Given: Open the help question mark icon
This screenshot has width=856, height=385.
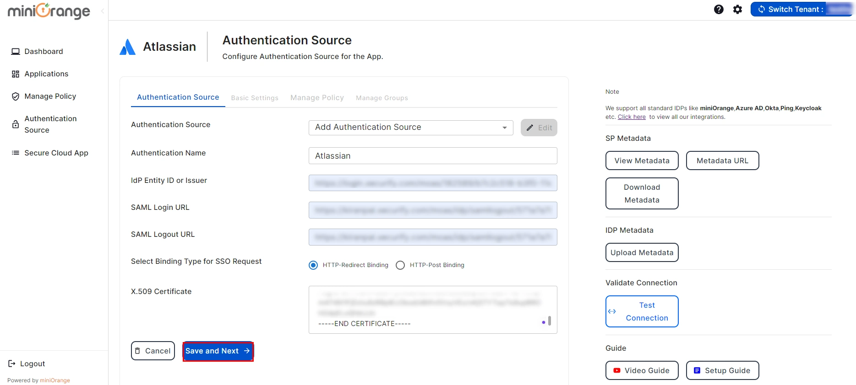Looking at the screenshot, I should (x=719, y=9).
